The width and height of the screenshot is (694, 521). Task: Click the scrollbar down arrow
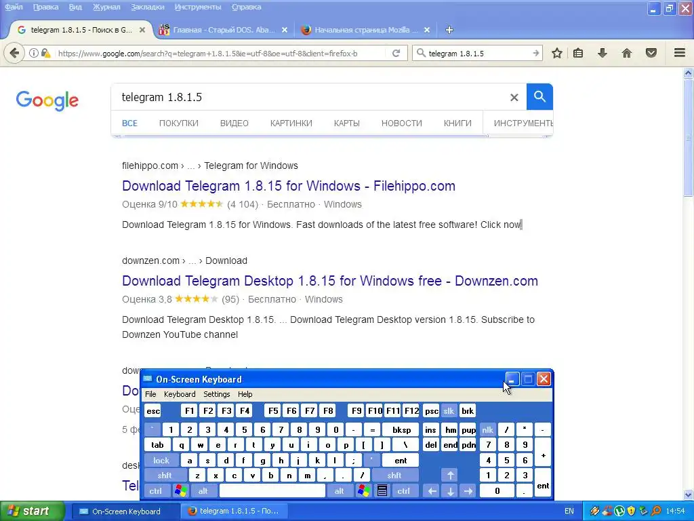[689, 495]
